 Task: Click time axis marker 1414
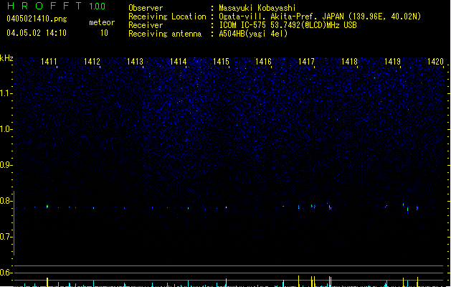(x=179, y=62)
